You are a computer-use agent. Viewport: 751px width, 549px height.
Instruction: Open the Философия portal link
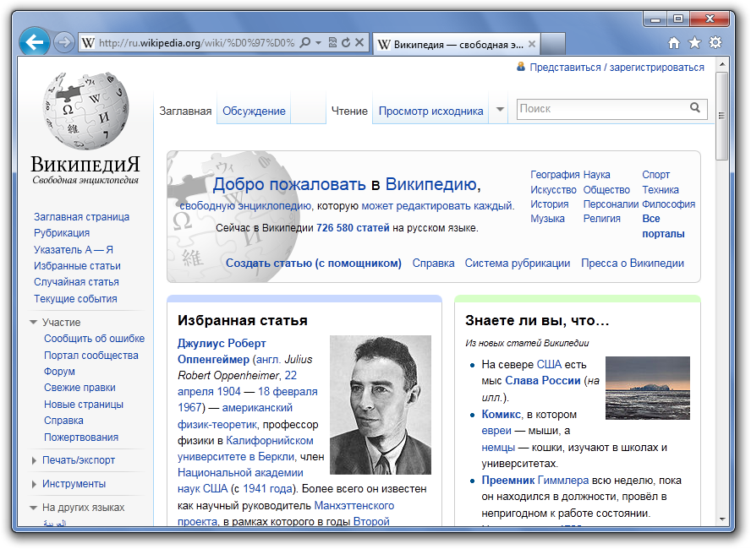coord(669,204)
